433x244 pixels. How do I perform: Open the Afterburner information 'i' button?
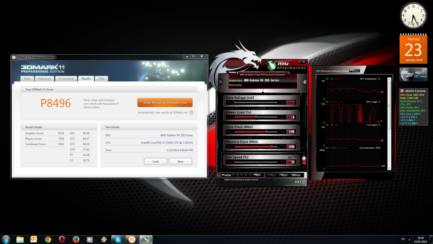click(304, 82)
